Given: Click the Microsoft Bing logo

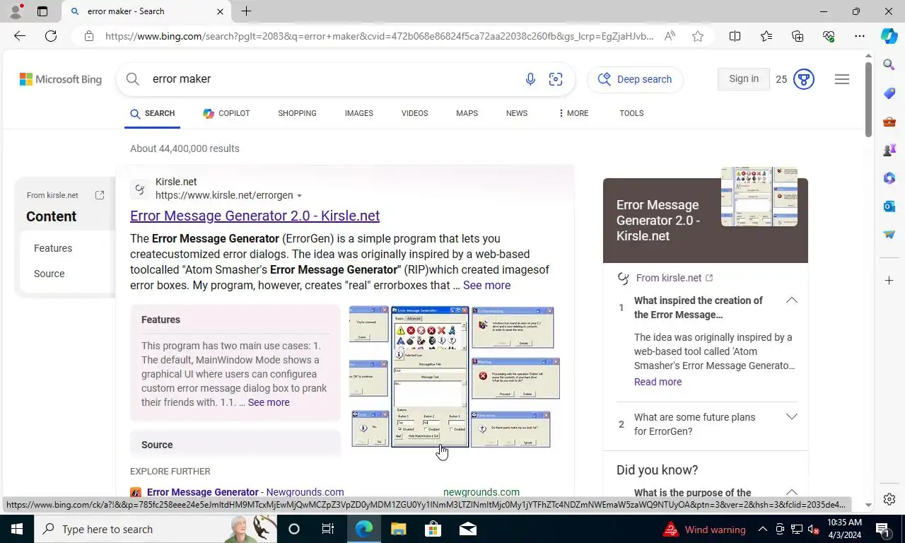Looking at the screenshot, I should pos(61,79).
